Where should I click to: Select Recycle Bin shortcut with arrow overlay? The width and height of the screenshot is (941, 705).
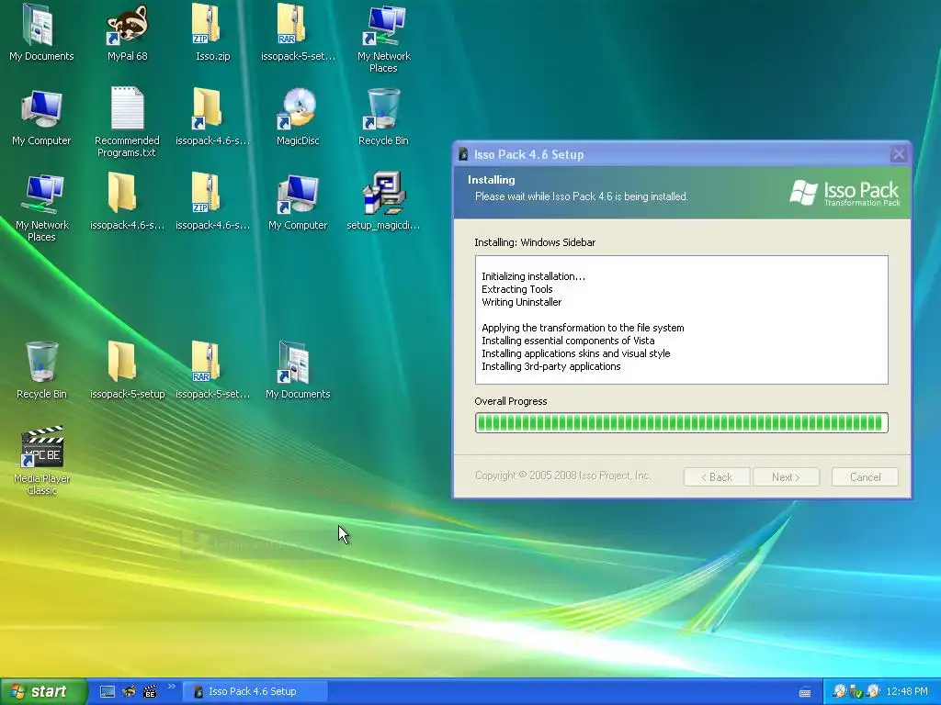tap(383, 117)
